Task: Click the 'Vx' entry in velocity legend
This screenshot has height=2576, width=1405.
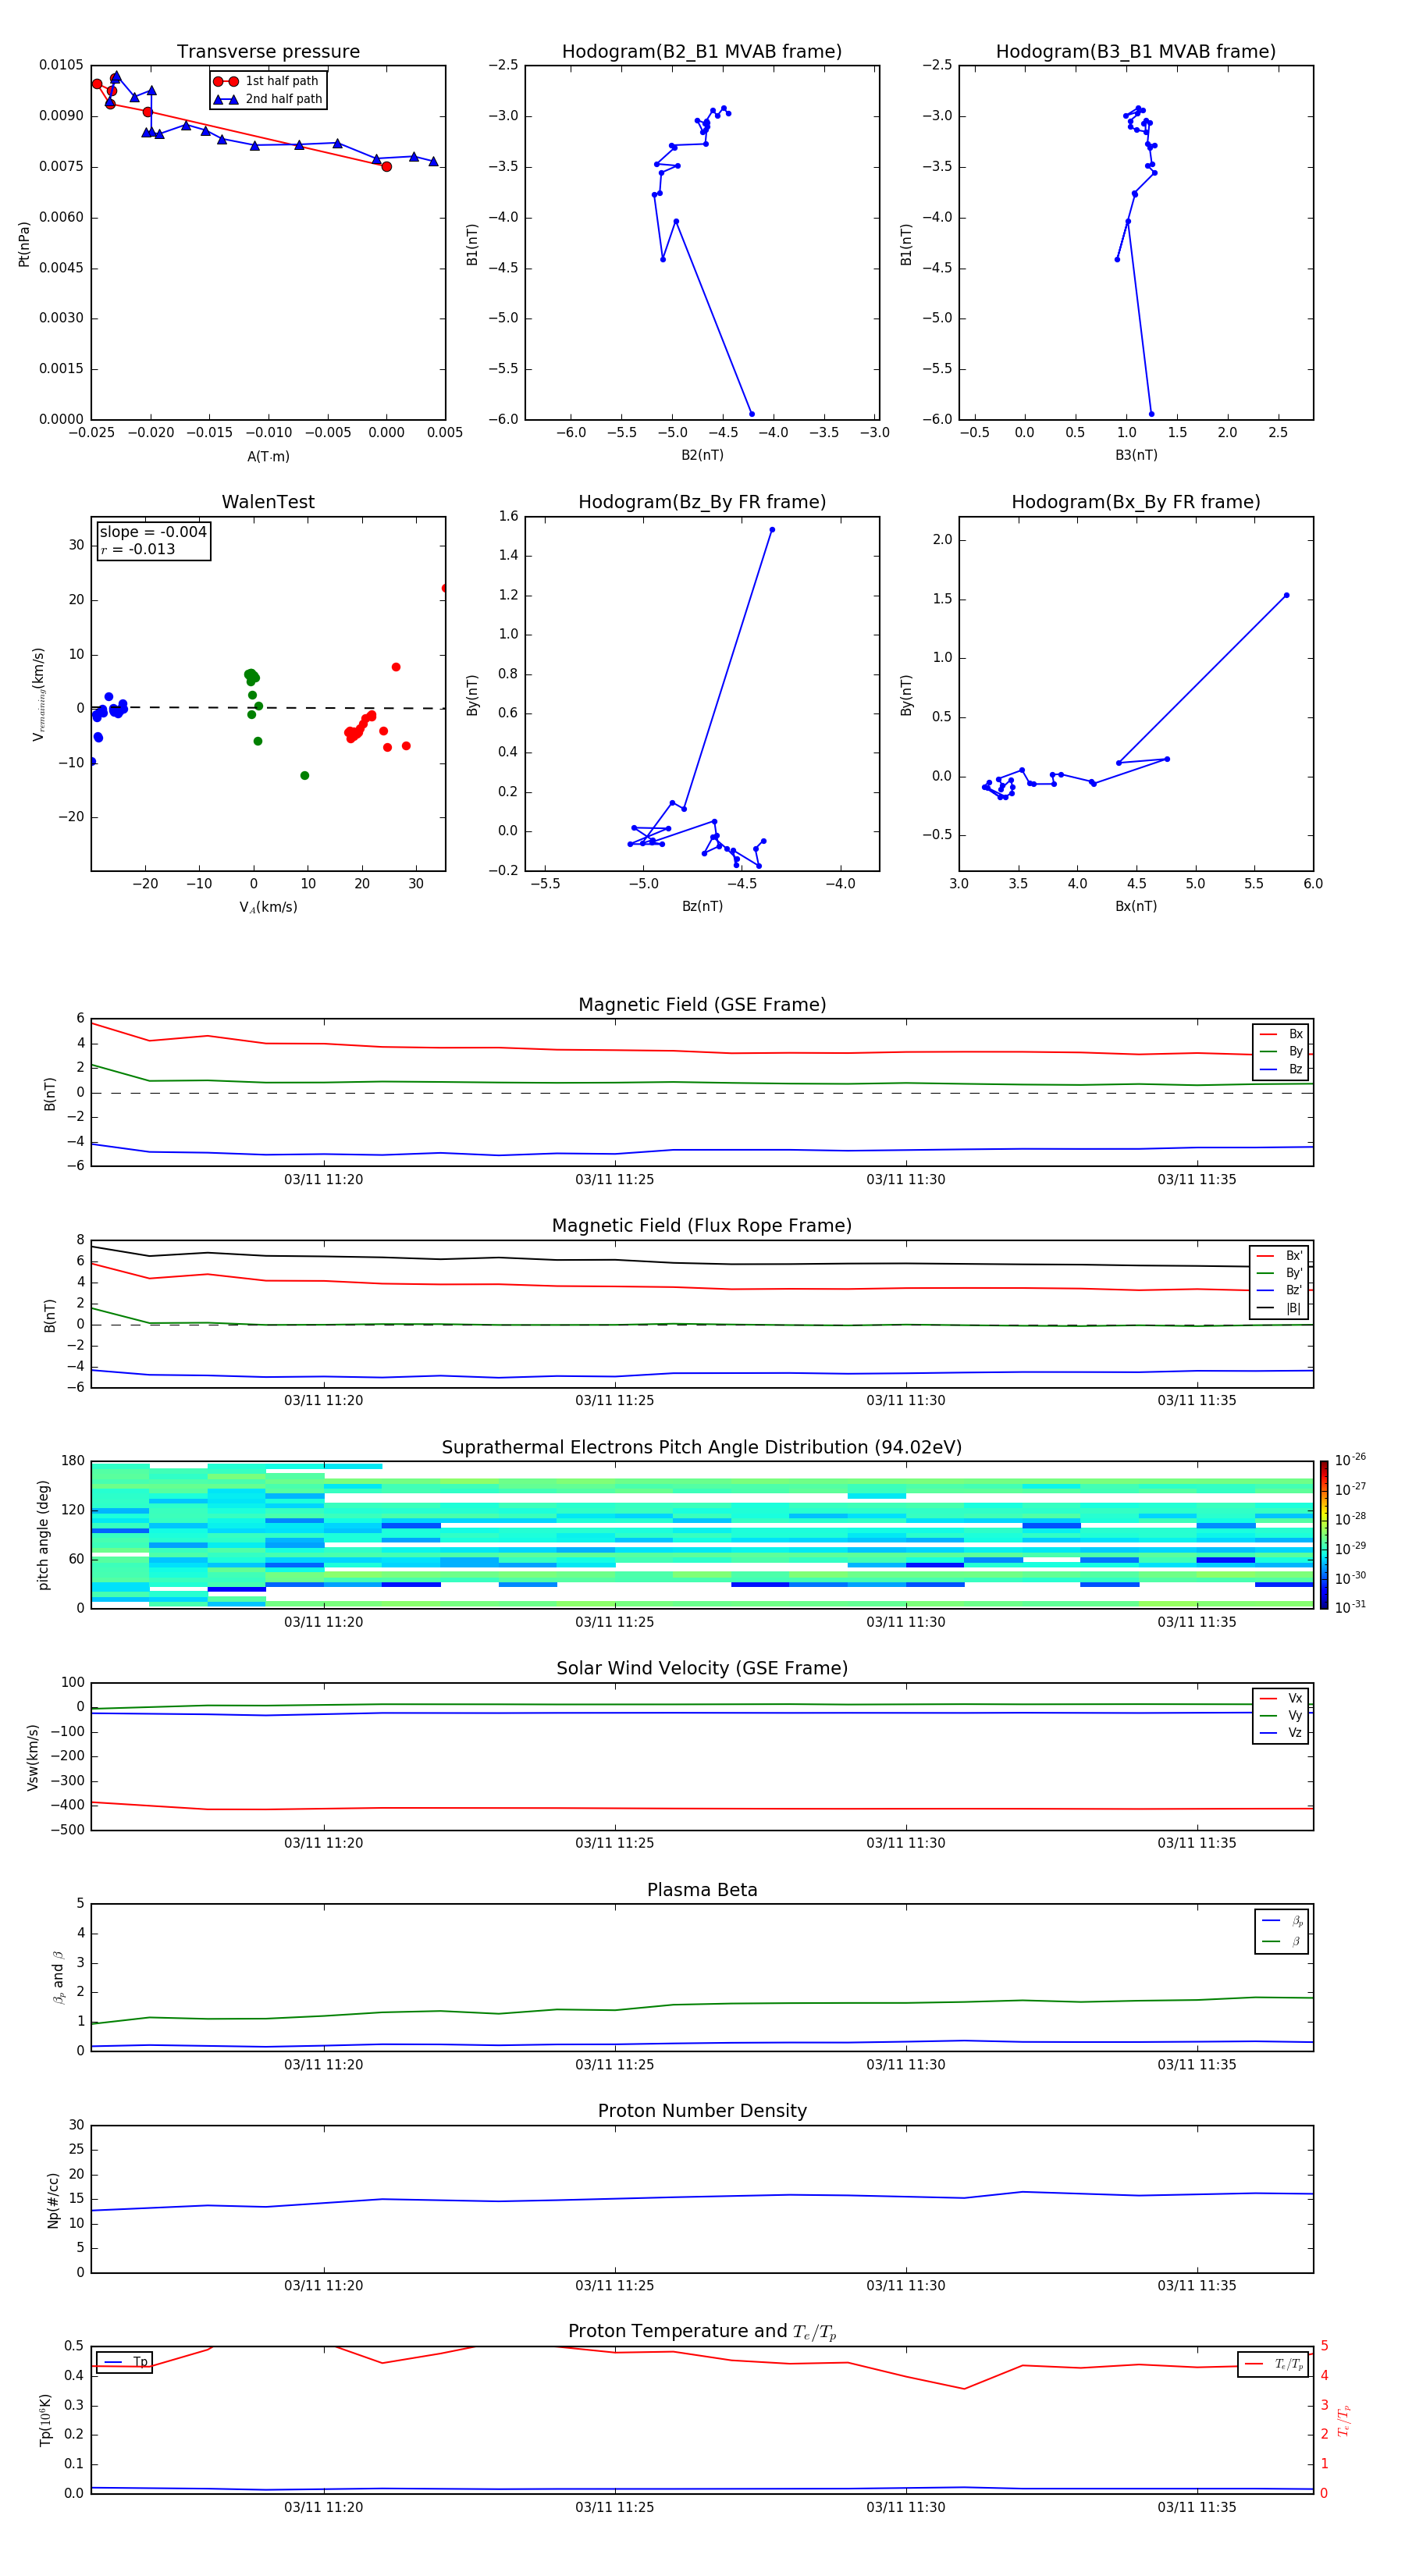Action: point(1281,1698)
